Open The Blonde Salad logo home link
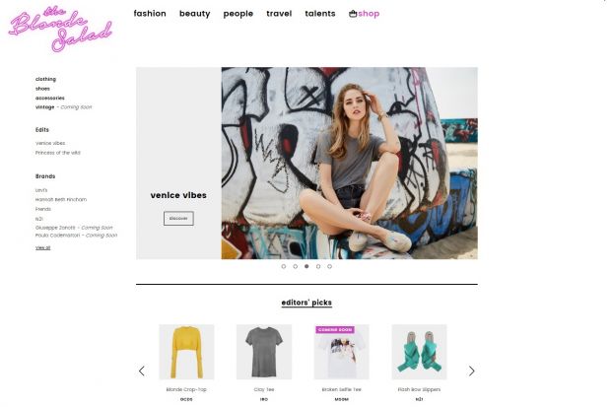This screenshot has height=407, width=611. point(60,29)
